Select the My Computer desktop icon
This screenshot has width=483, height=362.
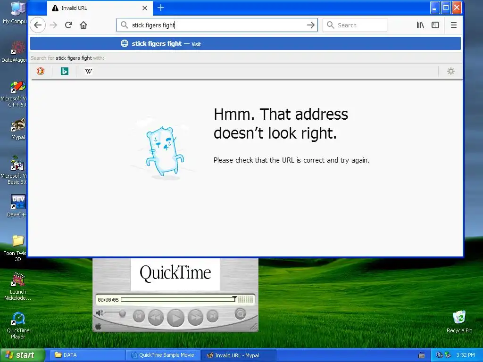[15, 13]
